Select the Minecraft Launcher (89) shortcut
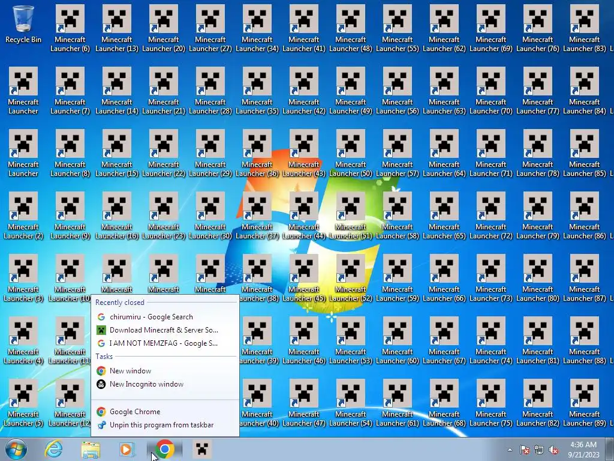Image resolution: width=614 pixels, height=461 pixels. [x=585, y=402]
